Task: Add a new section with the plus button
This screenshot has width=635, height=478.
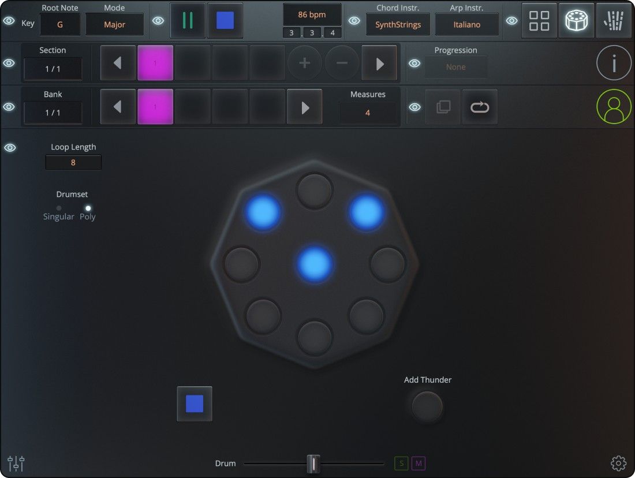Action: click(x=304, y=62)
